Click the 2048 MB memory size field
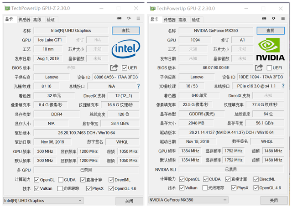The width and height of the screenshot is (292, 208). tap(196, 123)
